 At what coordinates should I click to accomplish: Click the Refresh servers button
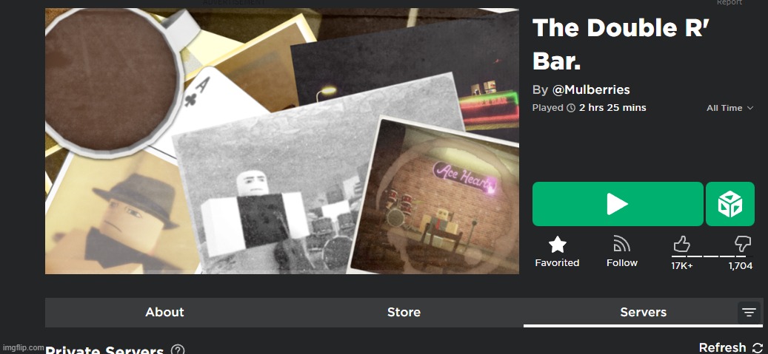point(729,347)
